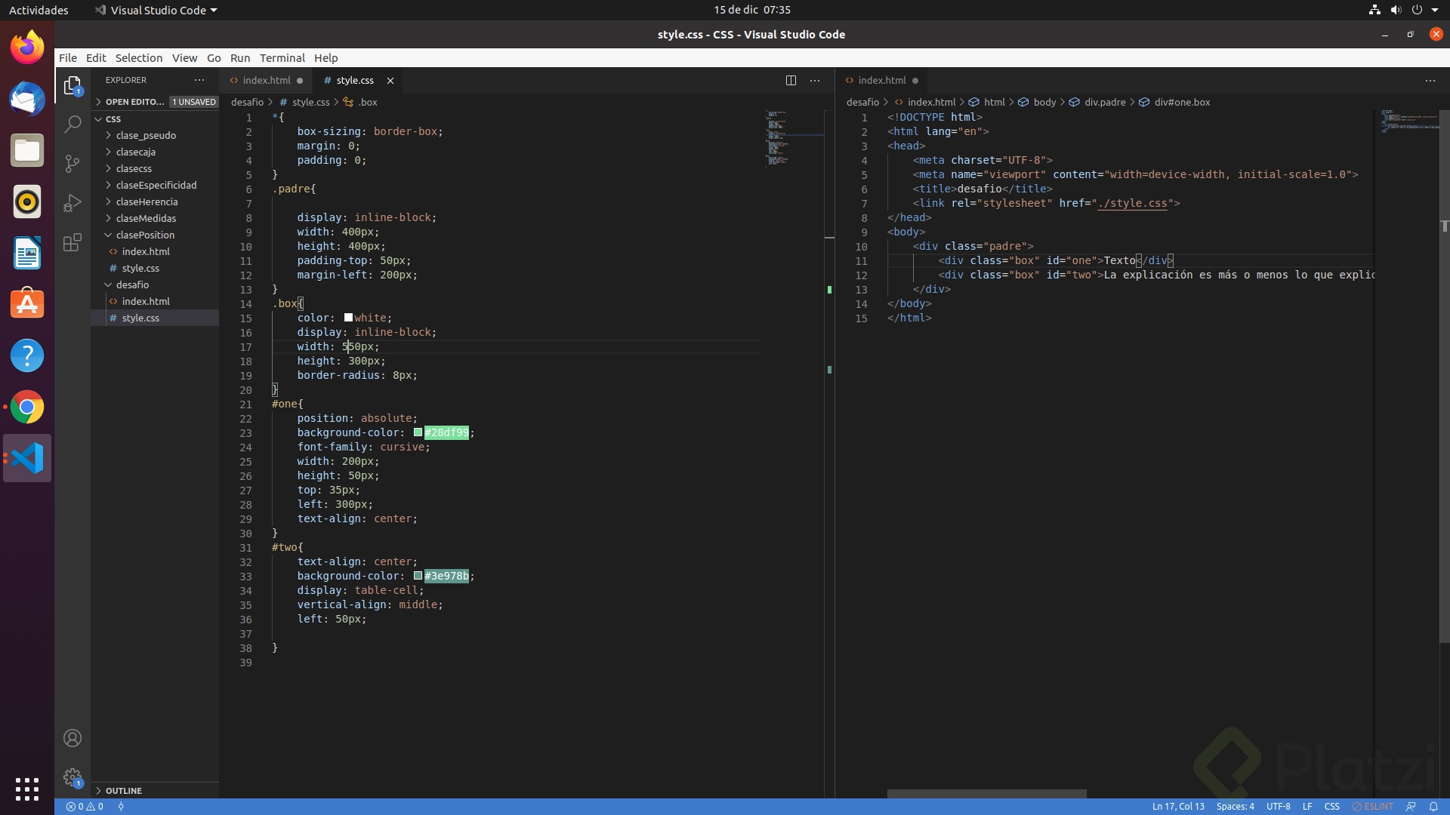Collapse the desafio folder
Viewport: 1450px width, 815px height.
(x=155, y=284)
